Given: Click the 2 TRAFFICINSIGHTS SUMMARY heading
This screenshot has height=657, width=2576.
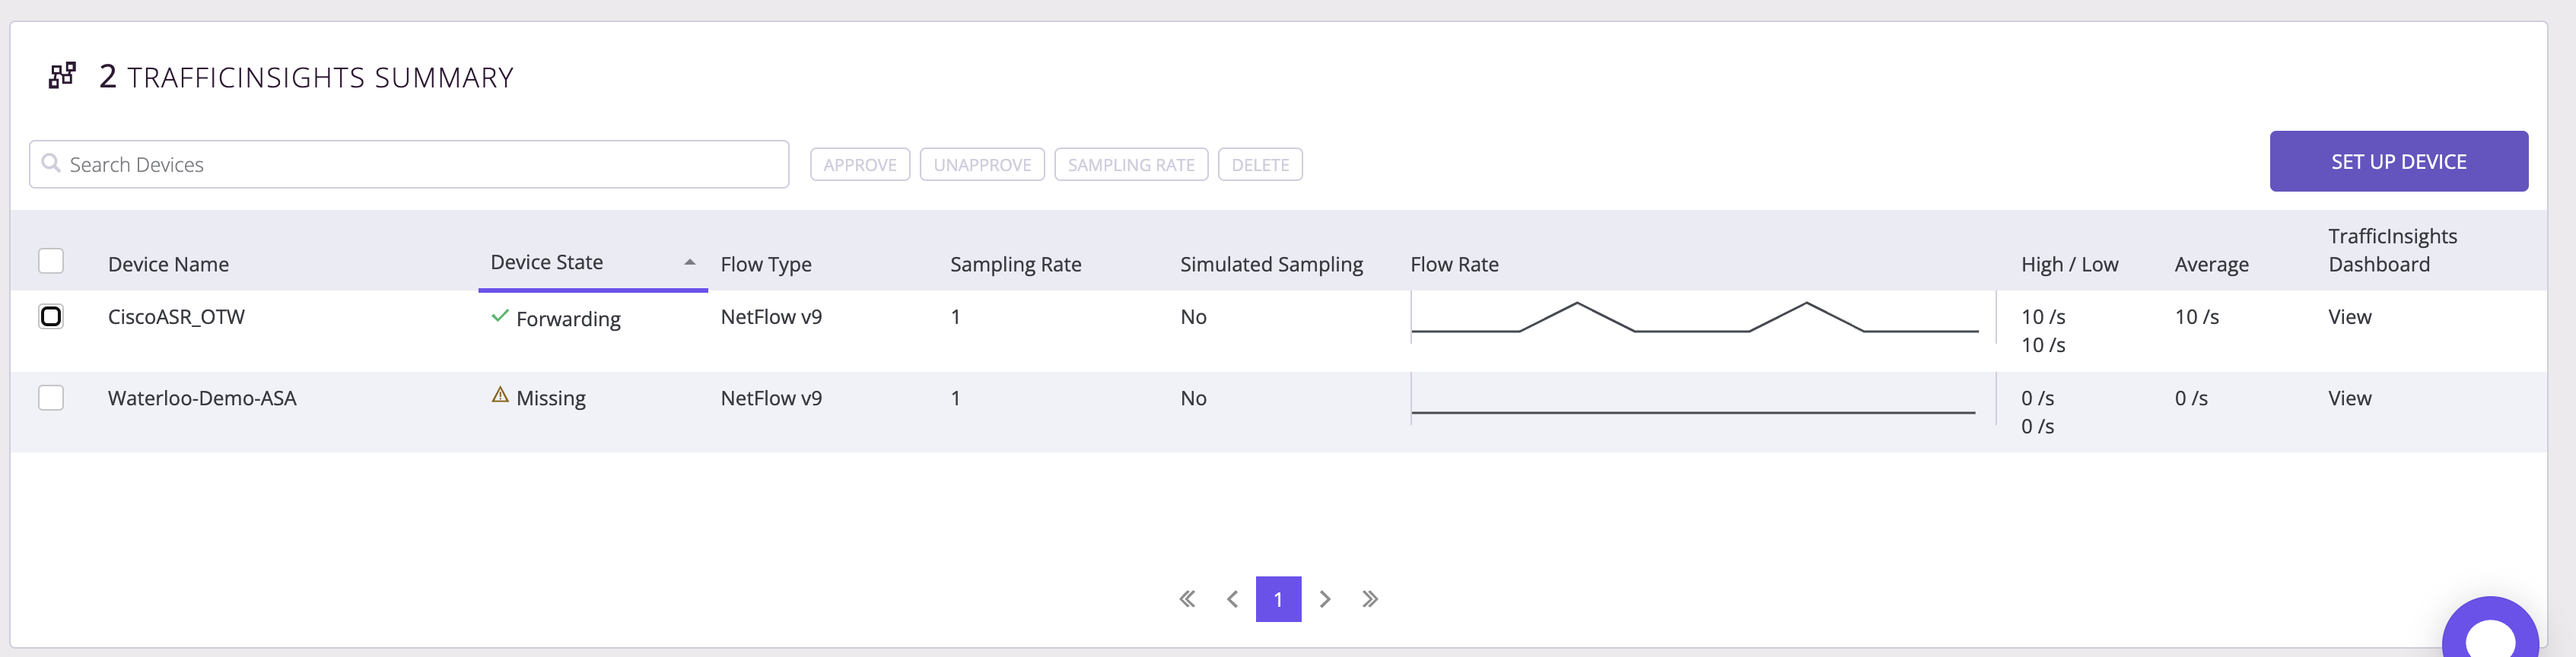Looking at the screenshot, I should click(306, 77).
